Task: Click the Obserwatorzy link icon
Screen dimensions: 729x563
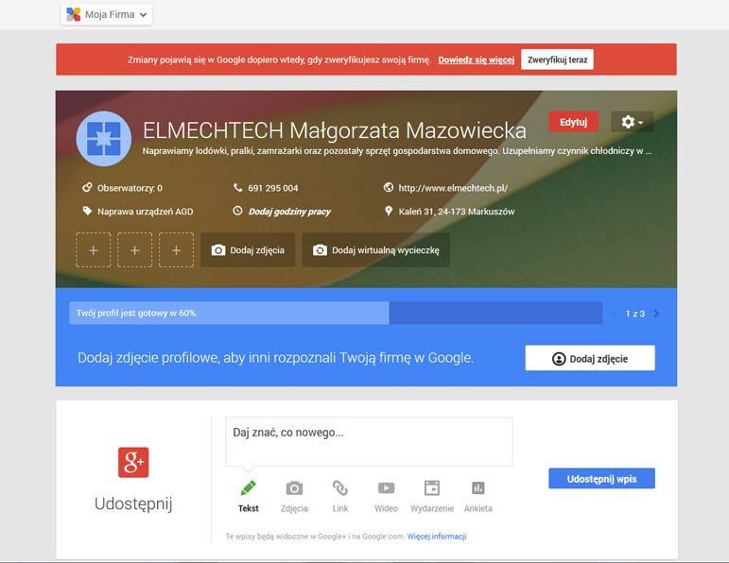Action: click(87, 188)
